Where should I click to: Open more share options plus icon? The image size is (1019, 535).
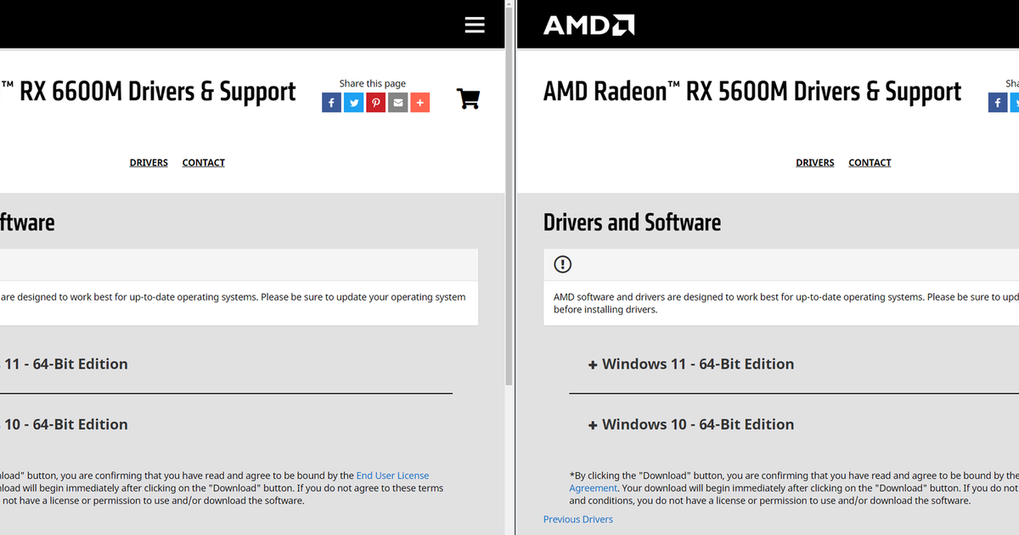click(420, 103)
